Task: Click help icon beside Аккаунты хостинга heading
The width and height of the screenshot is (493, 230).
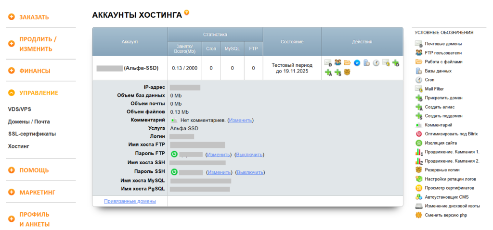Action: click(x=187, y=12)
